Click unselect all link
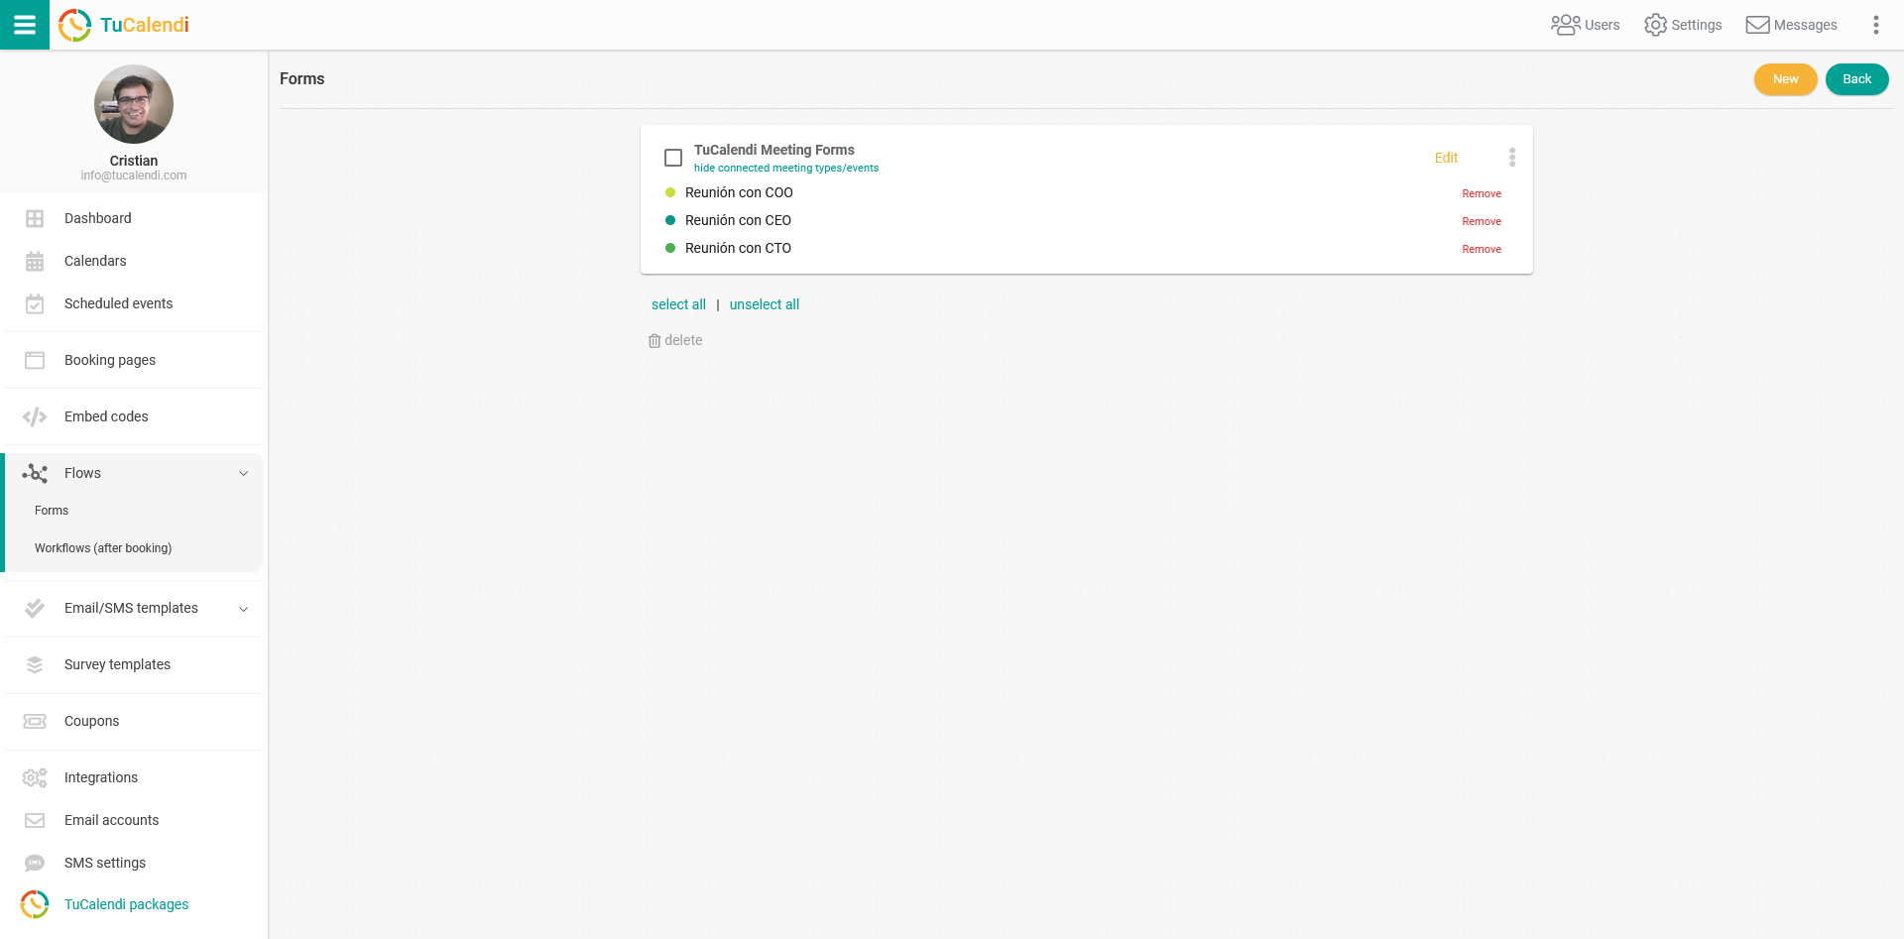The image size is (1904, 939). pyautogui.click(x=765, y=304)
